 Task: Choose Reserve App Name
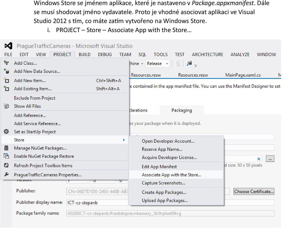[x=176, y=149]
